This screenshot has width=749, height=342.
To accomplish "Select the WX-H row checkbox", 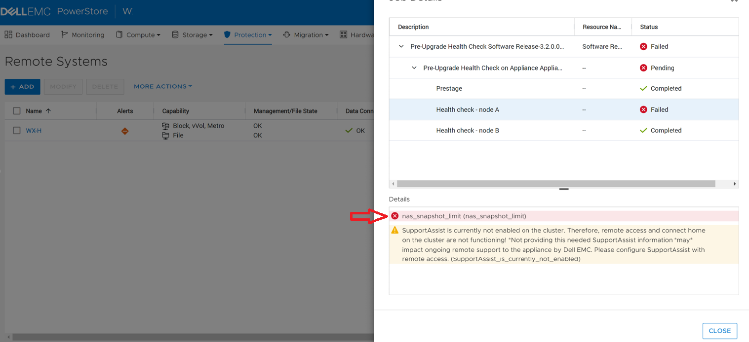I will pyautogui.click(x=17, y=131).
